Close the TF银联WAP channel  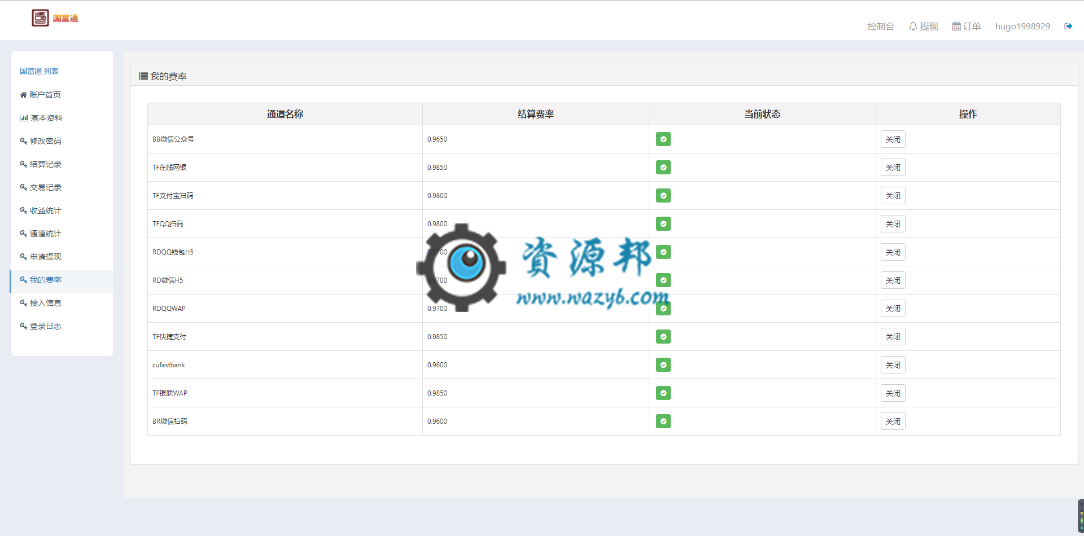pos(893,393)
